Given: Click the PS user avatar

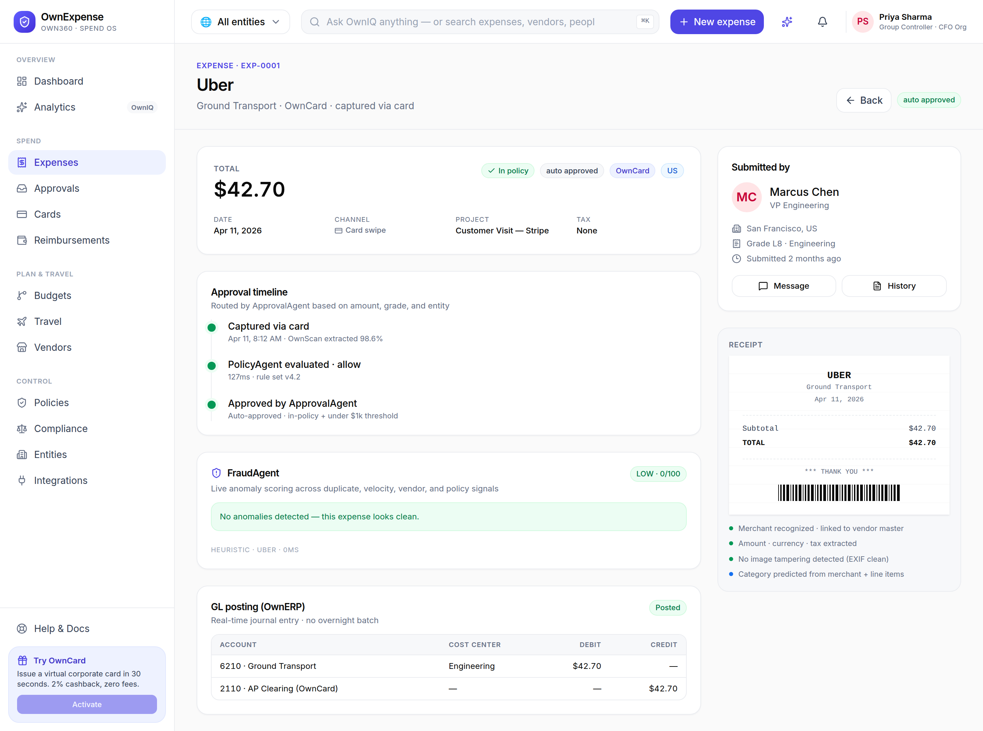Looking at the screenshot, I should (x=863, y=22).
